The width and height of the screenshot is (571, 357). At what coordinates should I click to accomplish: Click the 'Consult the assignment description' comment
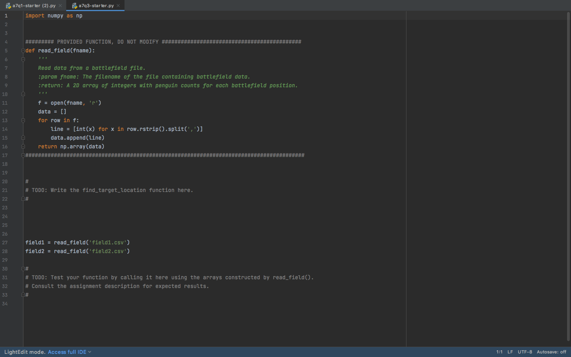[117, 286]
